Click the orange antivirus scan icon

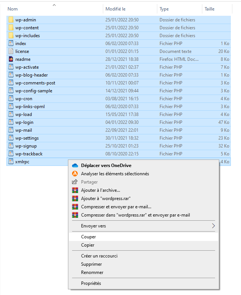[75, 173]
